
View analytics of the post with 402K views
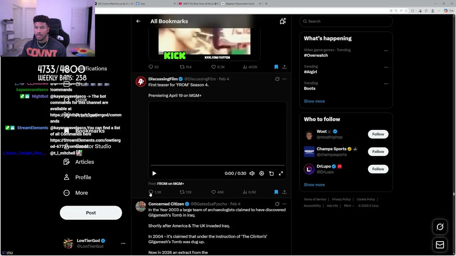coord(250,67)
